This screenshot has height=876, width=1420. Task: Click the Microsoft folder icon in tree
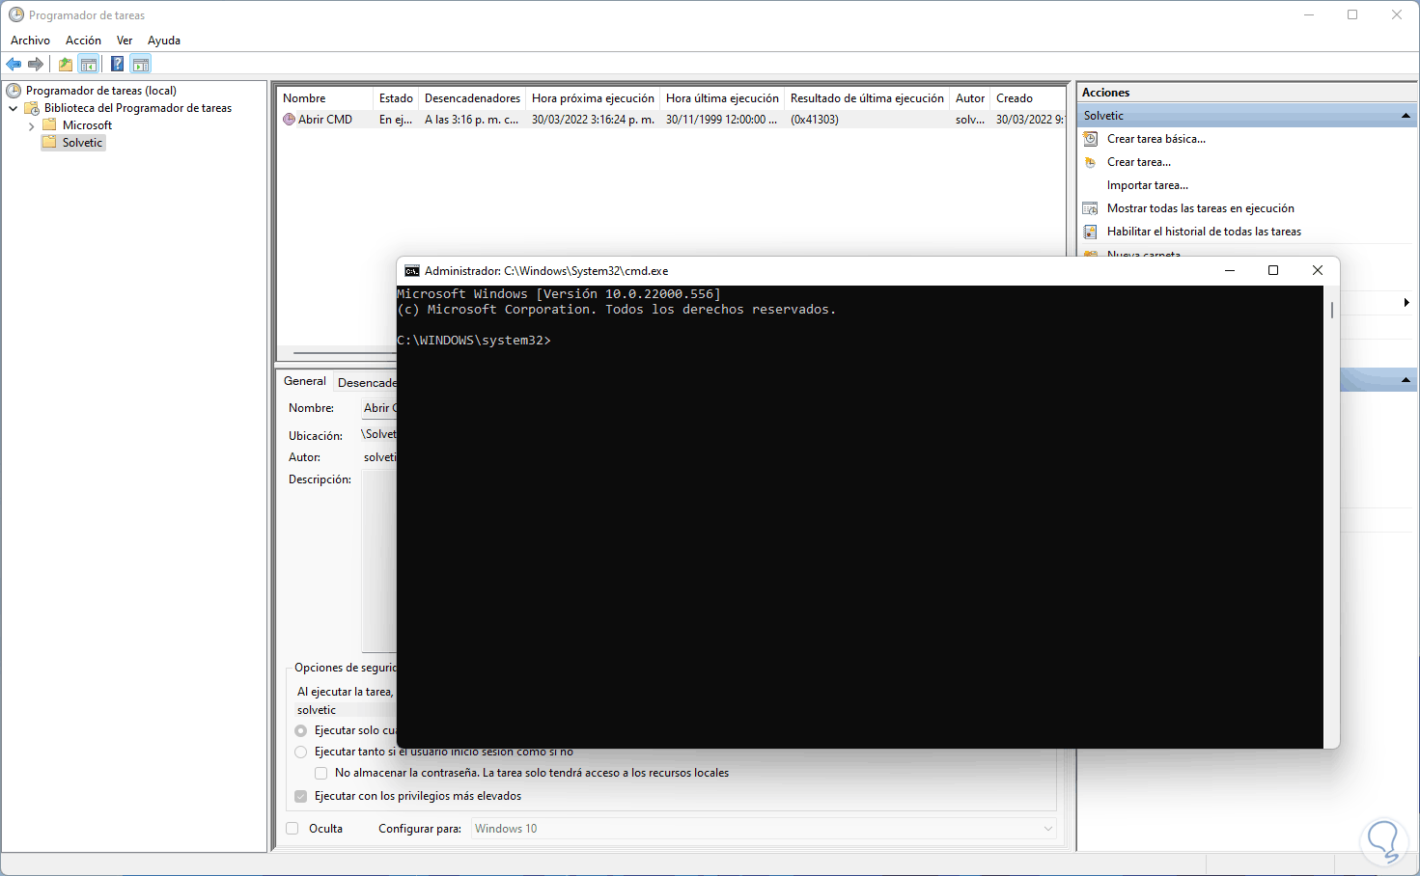[49, 125]
